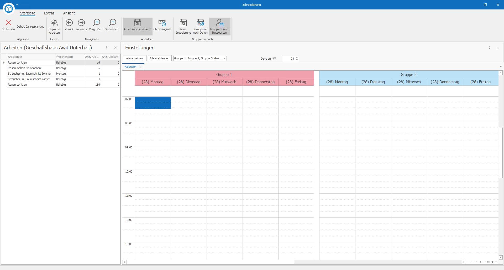Zoom out with Verkleinern
The width and height of the screenshot is (504, 270).
(x=112, y=25)
